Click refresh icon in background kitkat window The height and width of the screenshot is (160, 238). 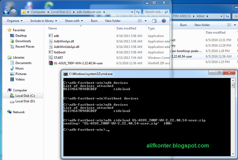coord(227,16)
